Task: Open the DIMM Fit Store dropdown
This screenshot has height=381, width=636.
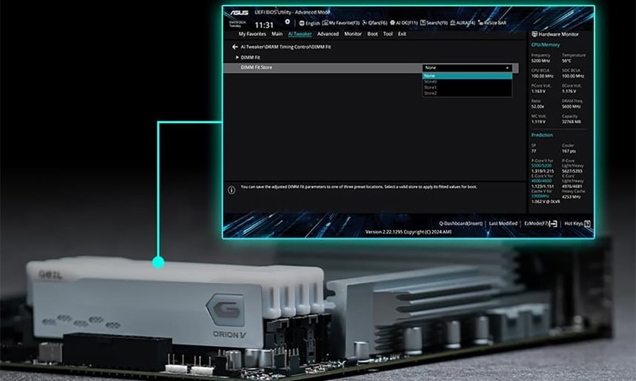Action: pos(467,67)
